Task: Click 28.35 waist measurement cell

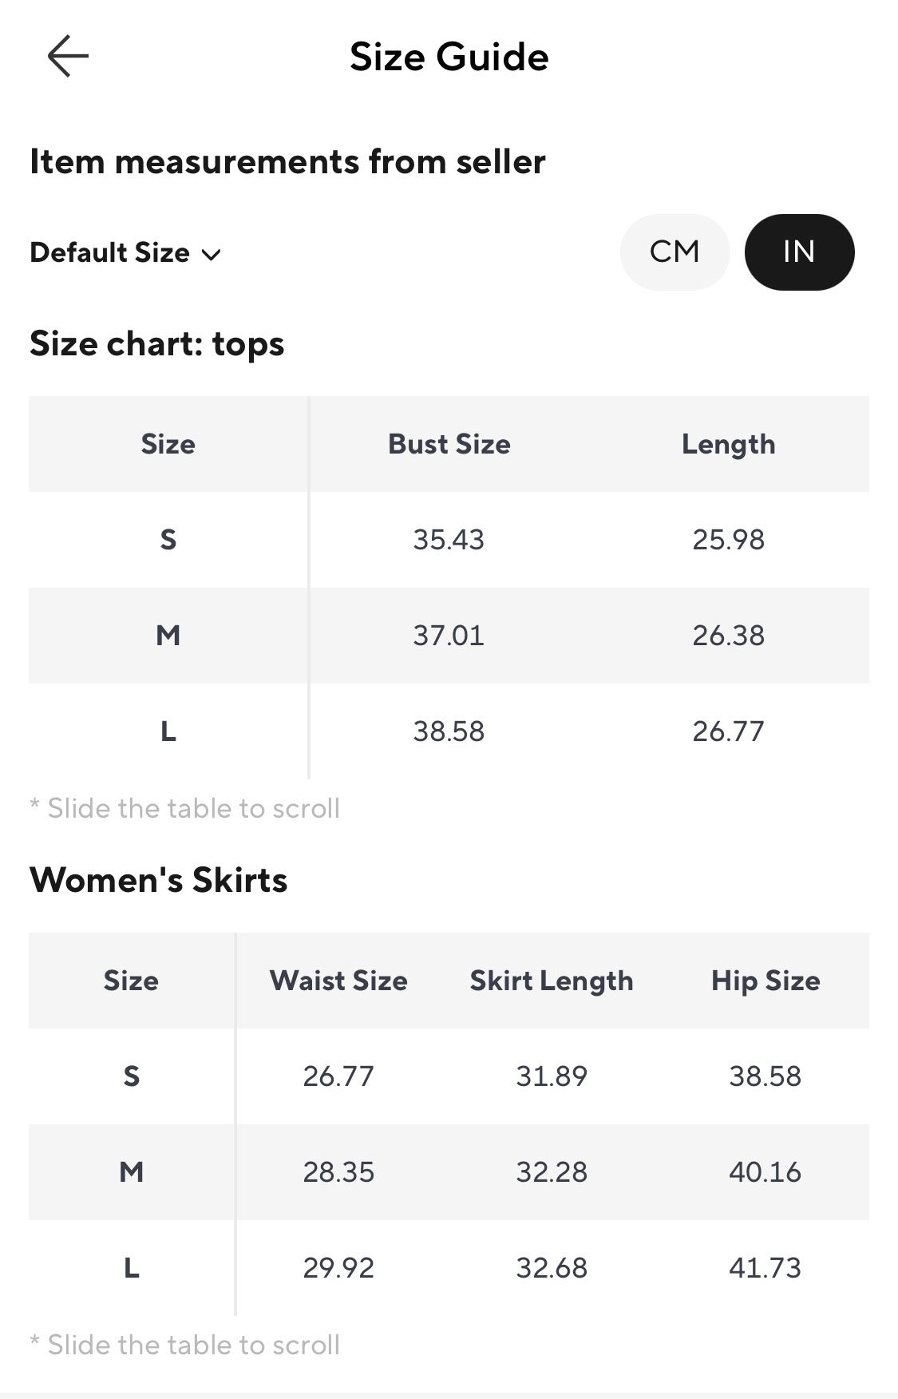Action: click(338, 1172)
